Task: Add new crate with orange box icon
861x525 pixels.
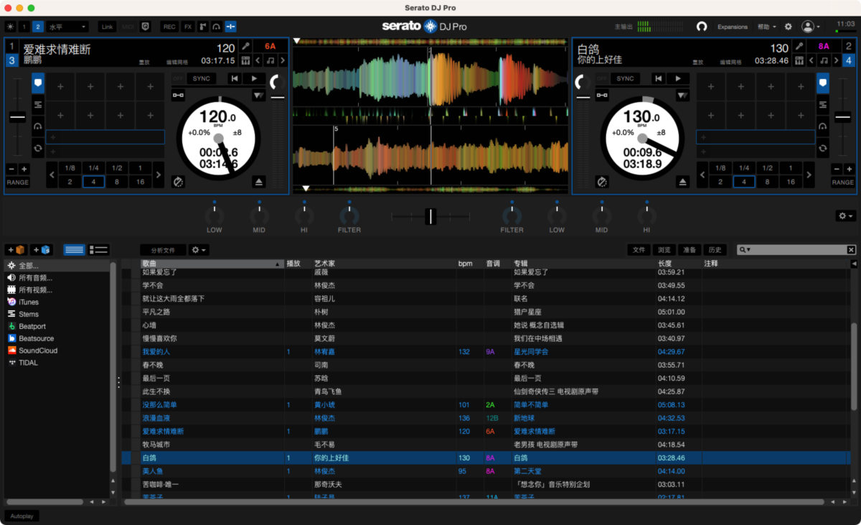Action: coord(17,250)
